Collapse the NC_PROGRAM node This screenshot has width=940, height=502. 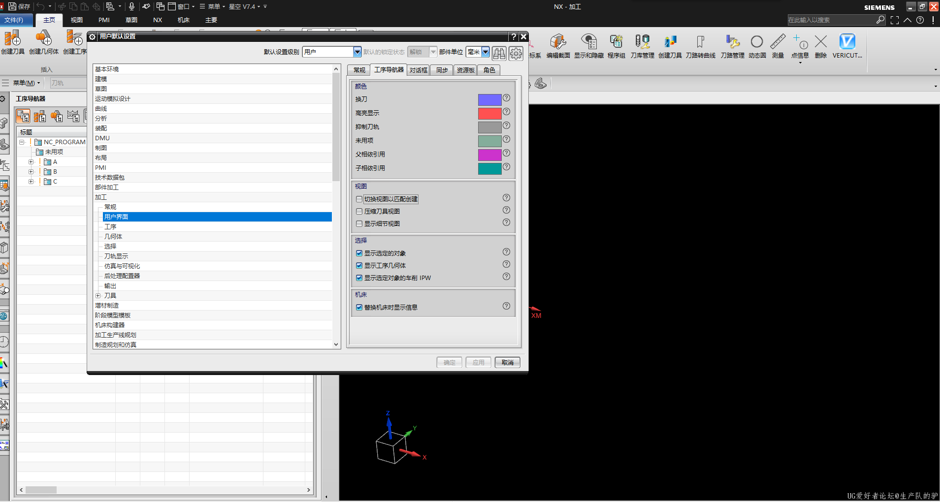coord(22,142)
